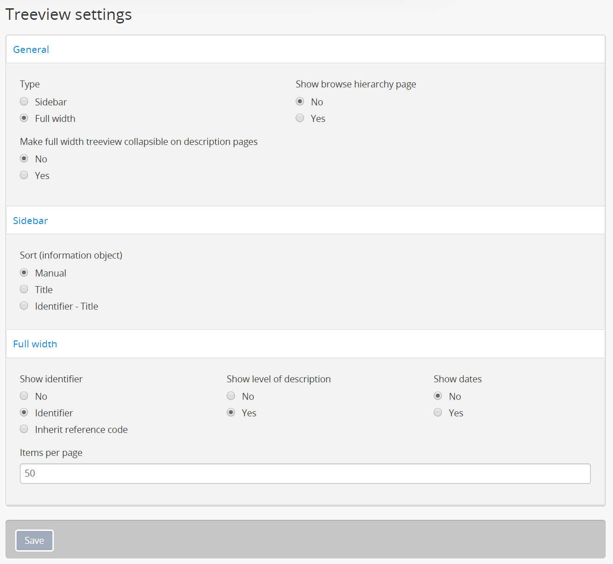Enable Show browse hierarchy page with Yes
613x564 pixels.
300,118
